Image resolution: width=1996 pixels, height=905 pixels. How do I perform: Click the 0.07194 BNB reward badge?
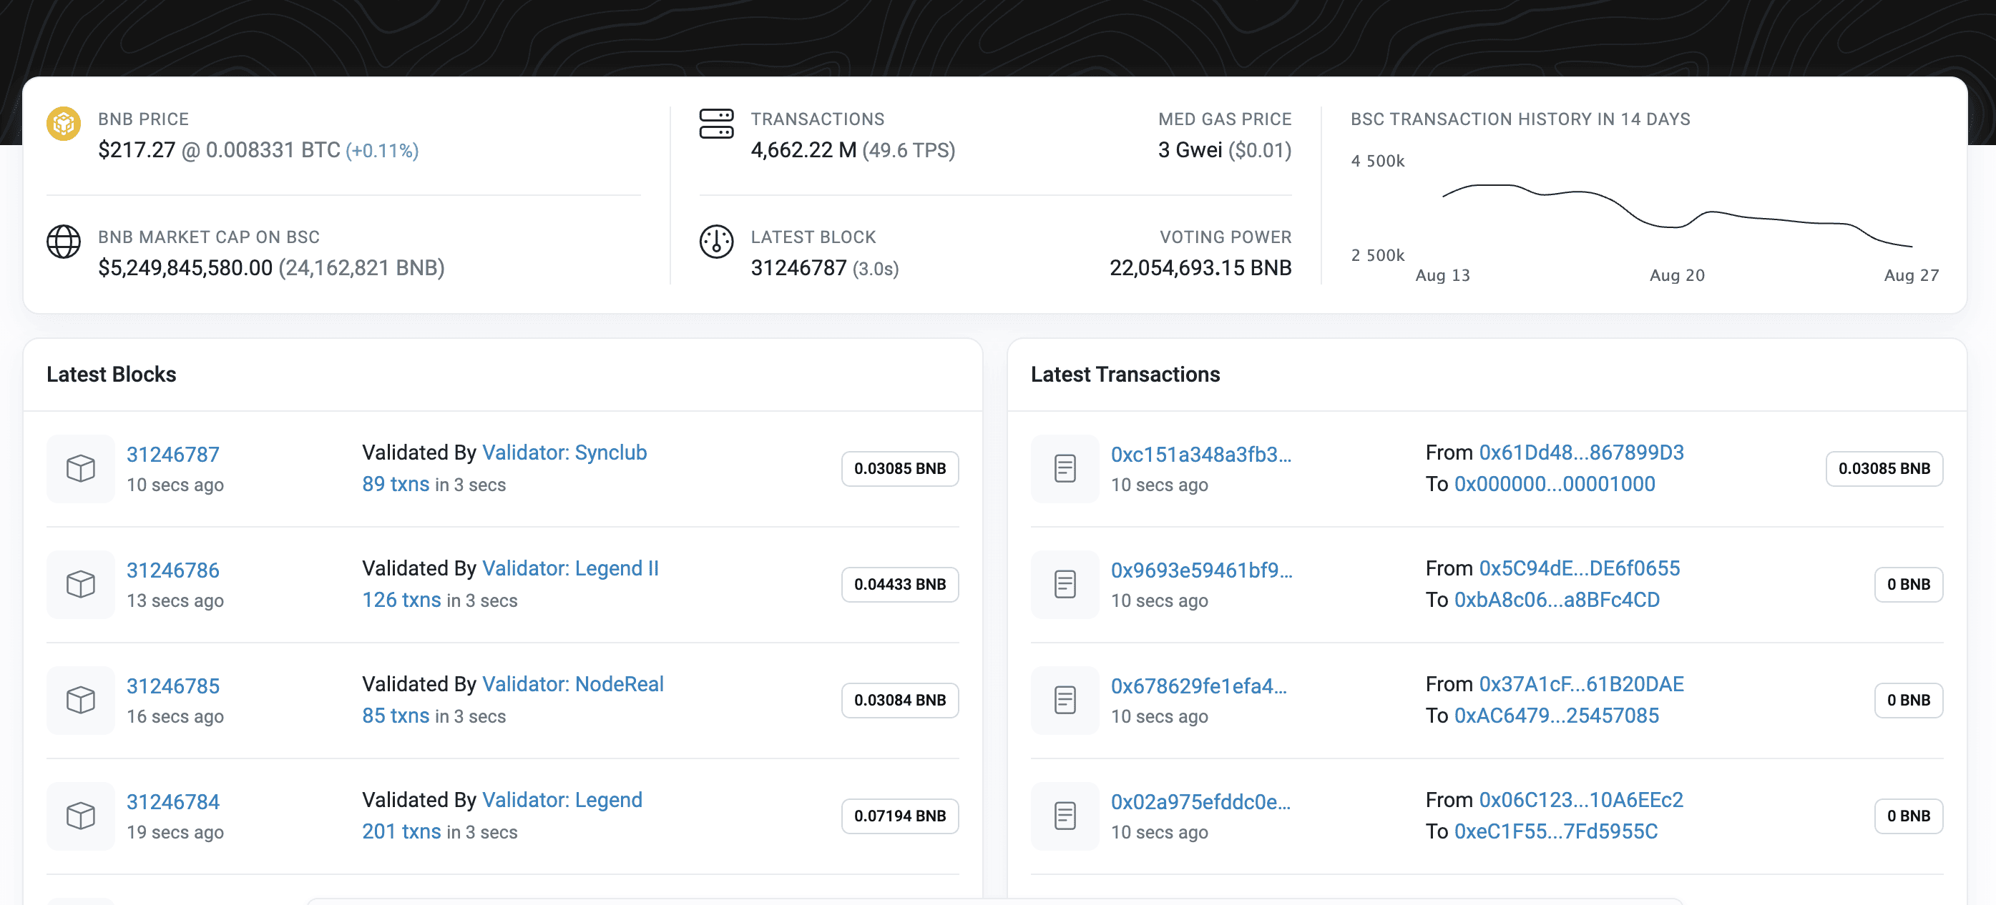point(899,816)
